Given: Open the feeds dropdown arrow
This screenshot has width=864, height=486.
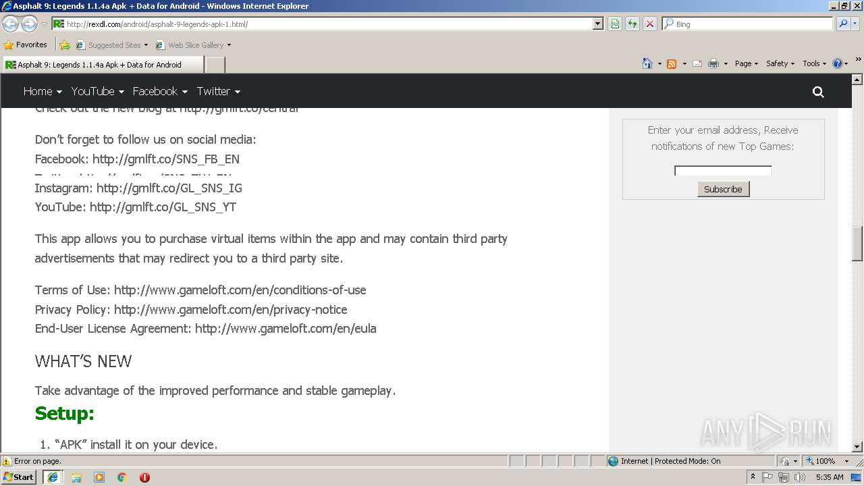Looking at the screenshot, I should coord(684,63).
